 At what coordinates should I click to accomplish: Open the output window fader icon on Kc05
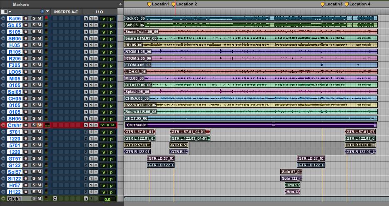95,18
